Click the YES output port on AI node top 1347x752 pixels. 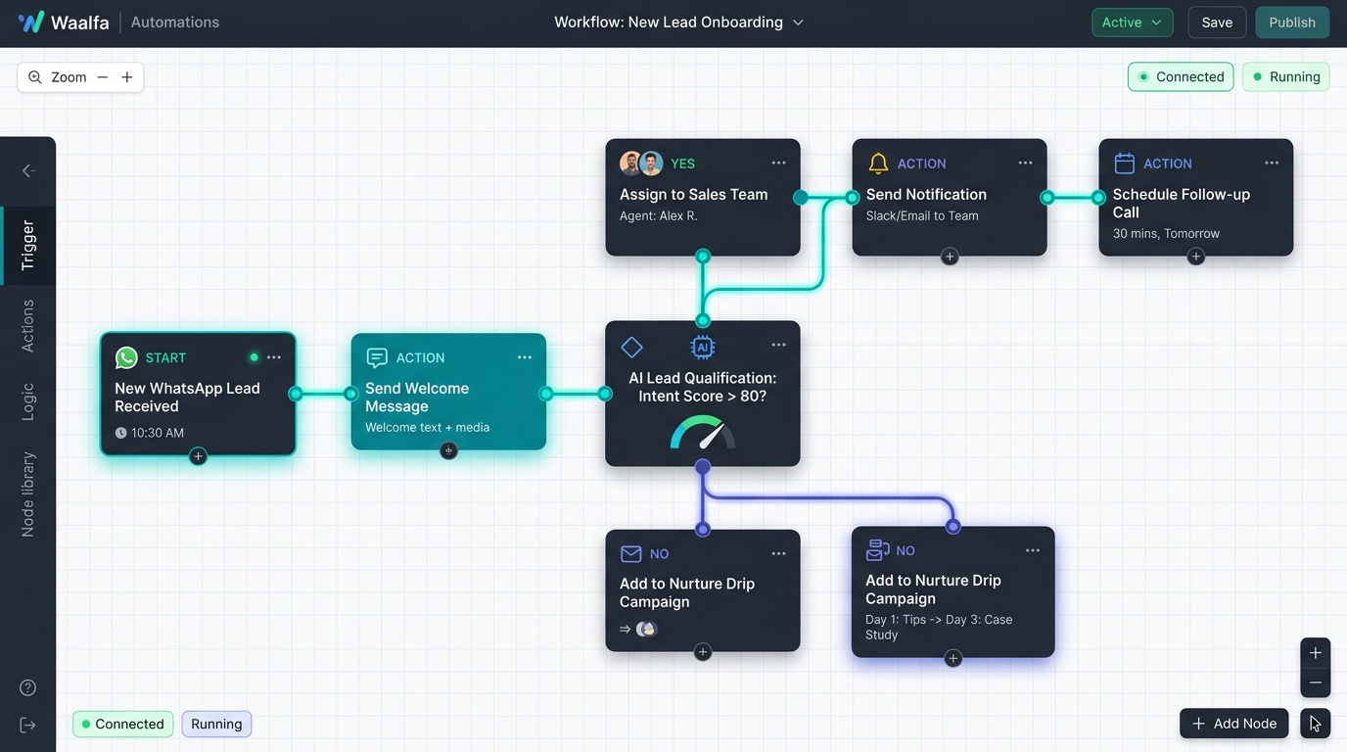[703, 320]
